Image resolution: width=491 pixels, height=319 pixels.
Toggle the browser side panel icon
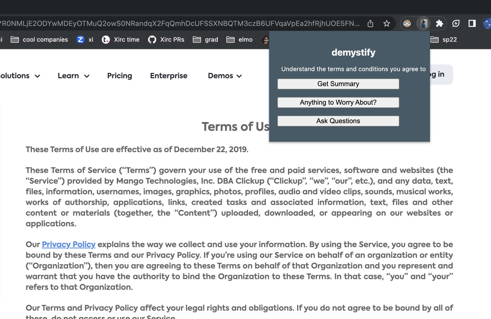pos(472,24)
